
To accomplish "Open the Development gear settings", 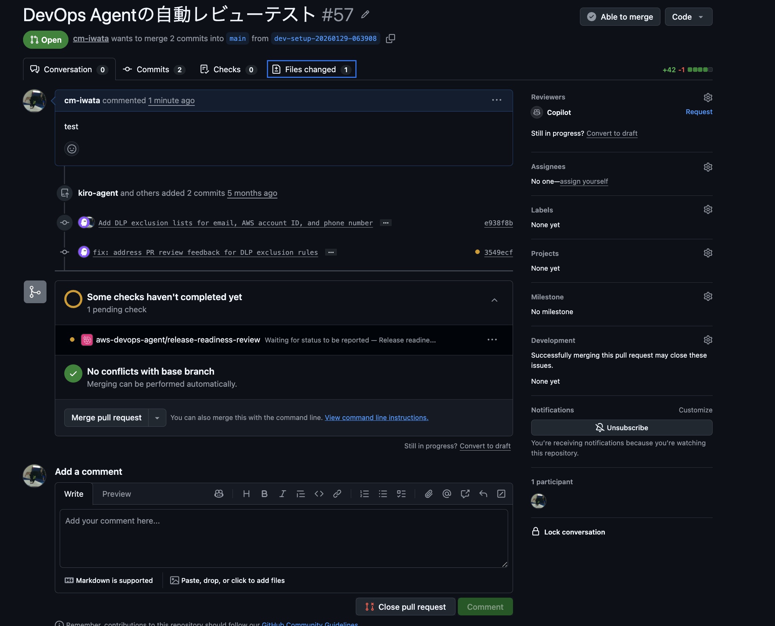I will 708,340.
